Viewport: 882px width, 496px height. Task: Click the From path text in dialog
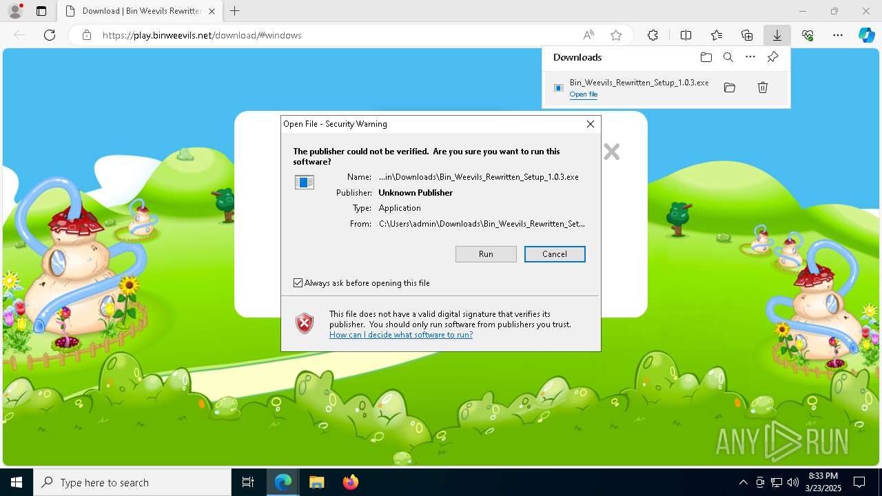click(482, 224)
